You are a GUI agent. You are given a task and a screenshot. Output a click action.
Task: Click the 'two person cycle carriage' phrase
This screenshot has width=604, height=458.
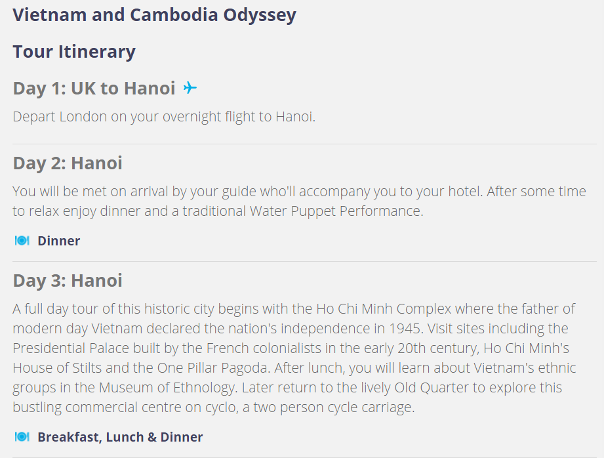pos(334,407)
